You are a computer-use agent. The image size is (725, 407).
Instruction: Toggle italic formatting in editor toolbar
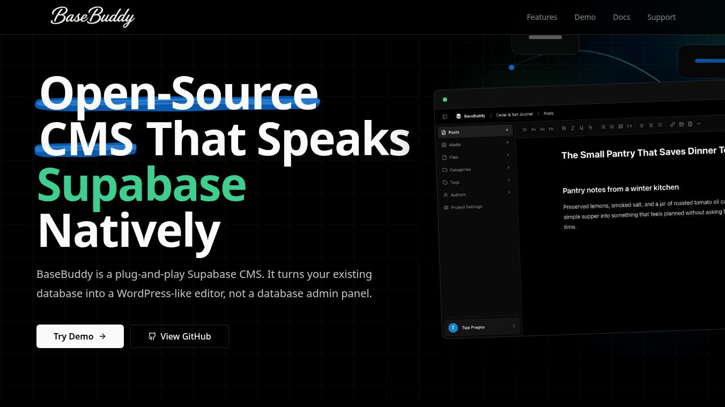tap(573, 128)
